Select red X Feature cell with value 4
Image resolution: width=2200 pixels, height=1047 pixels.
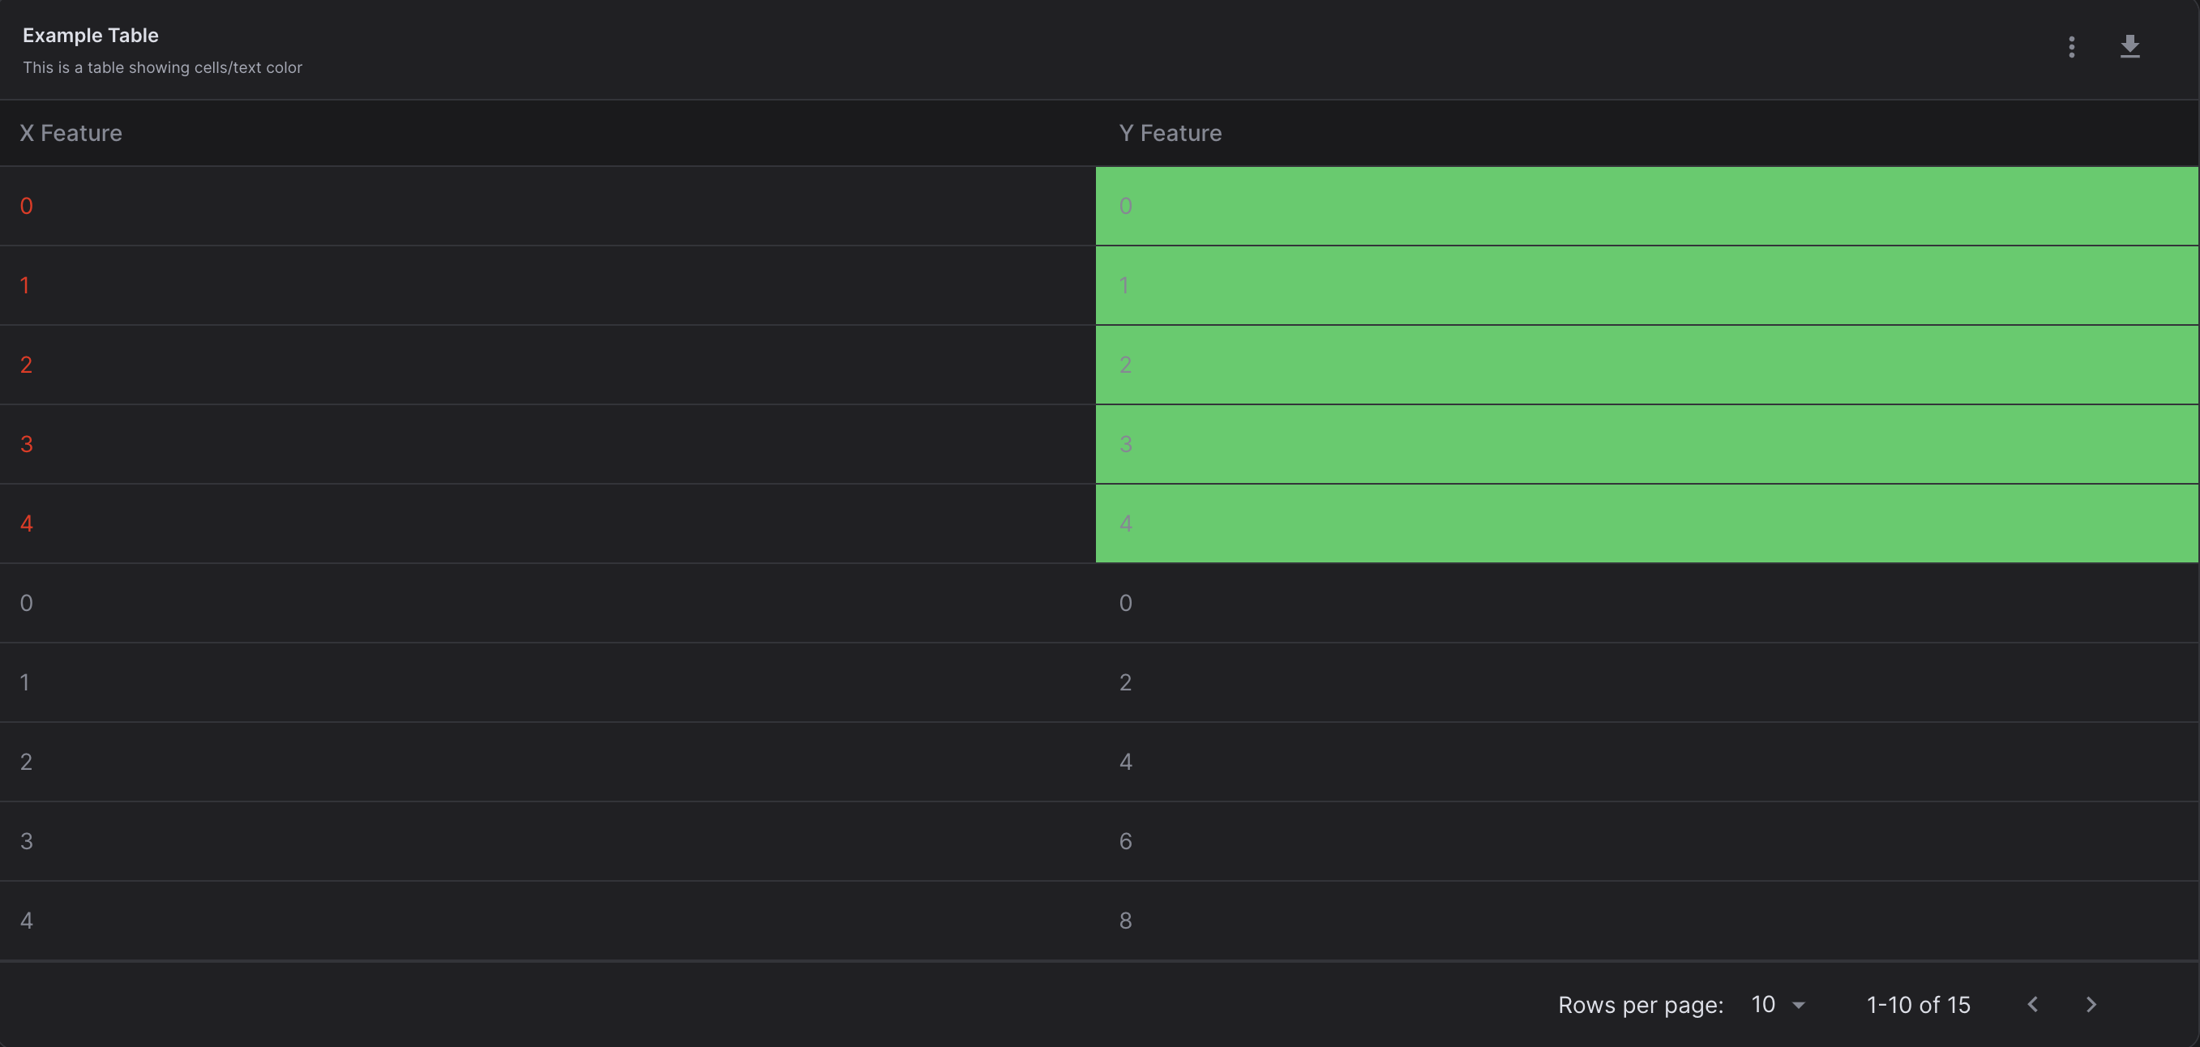pos(547,523)
